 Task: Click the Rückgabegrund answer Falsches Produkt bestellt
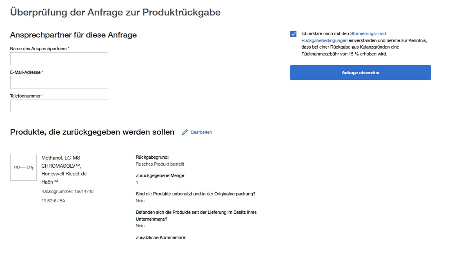tap(160, 164)
